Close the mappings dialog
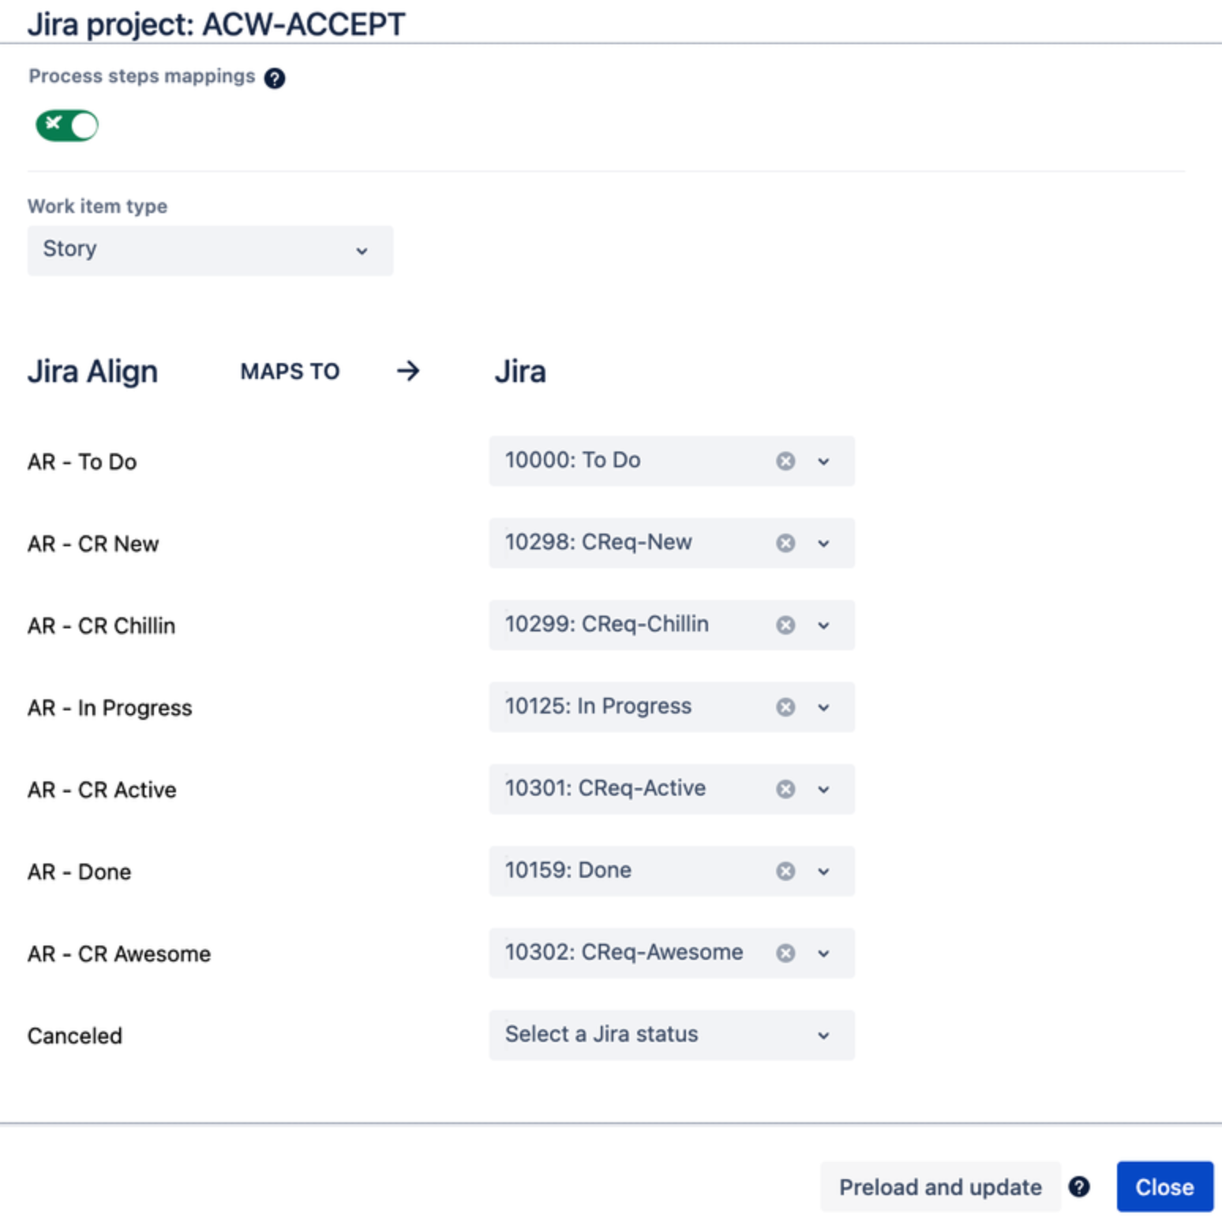 coord(1164,1187)
